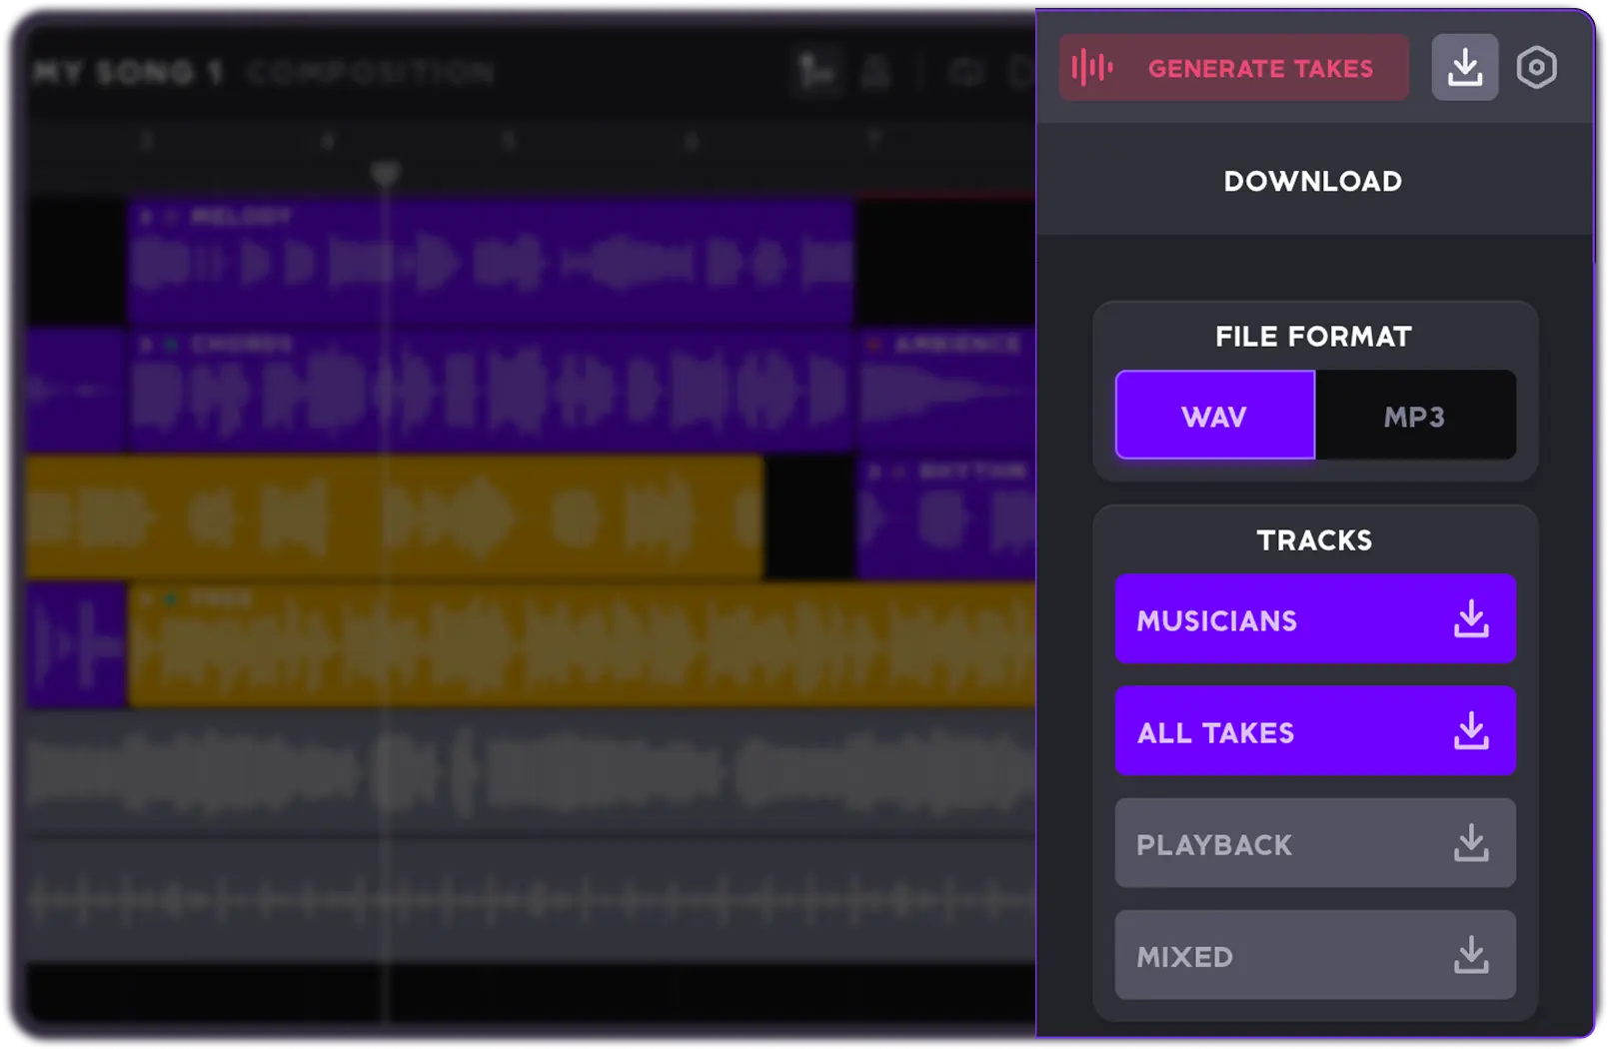Download MUSICIANS tracks

[1315, 619]
